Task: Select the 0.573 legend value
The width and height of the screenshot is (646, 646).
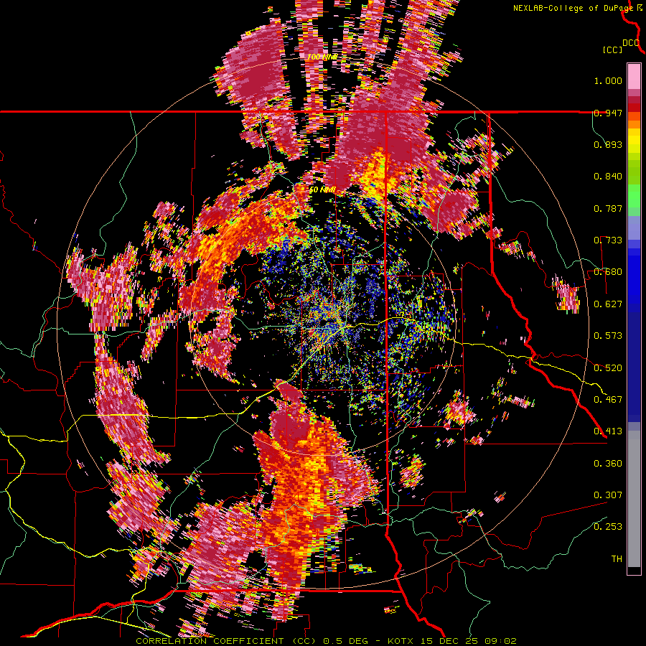Action: 608,336
